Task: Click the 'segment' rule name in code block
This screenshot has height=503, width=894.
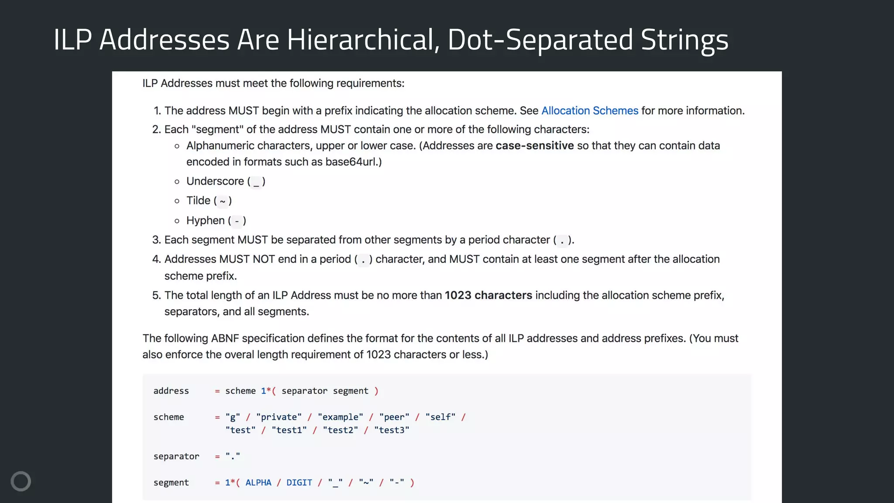Action: 171,483
